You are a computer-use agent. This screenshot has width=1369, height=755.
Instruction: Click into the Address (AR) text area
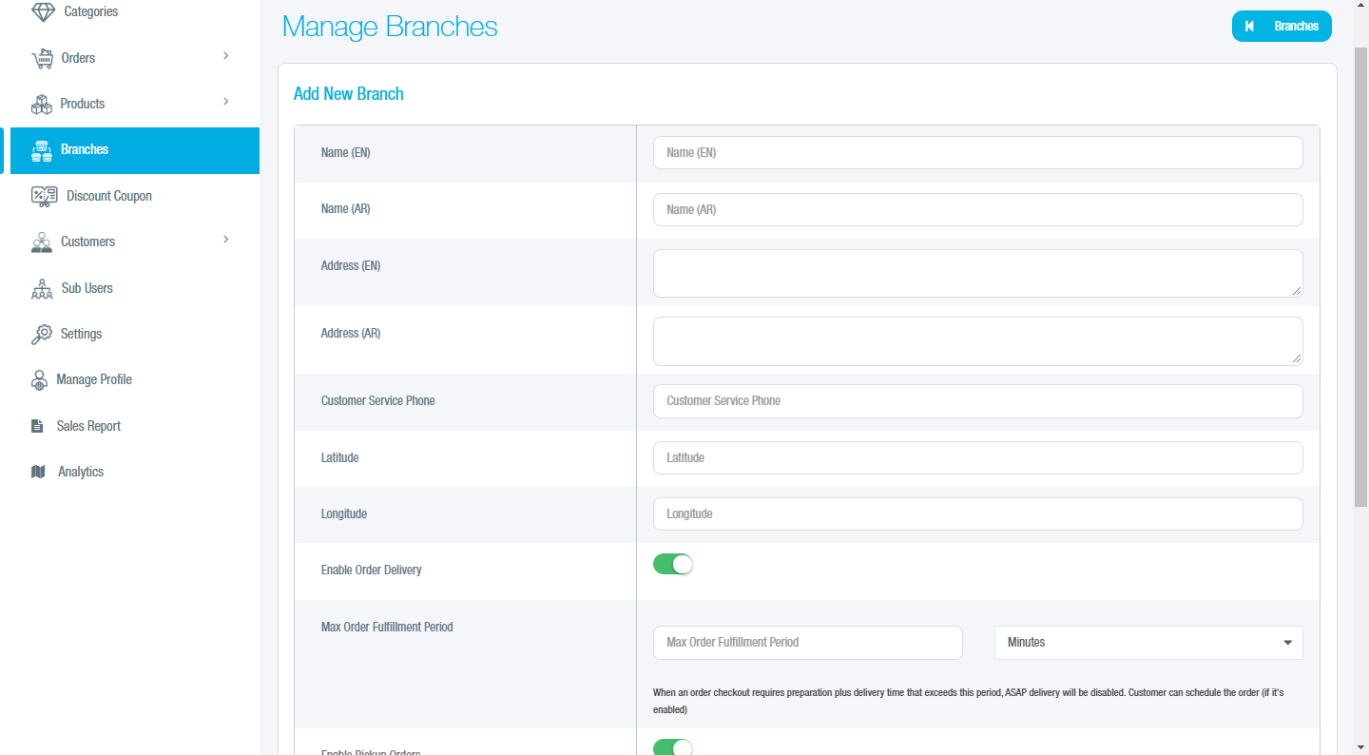[977, 340]
